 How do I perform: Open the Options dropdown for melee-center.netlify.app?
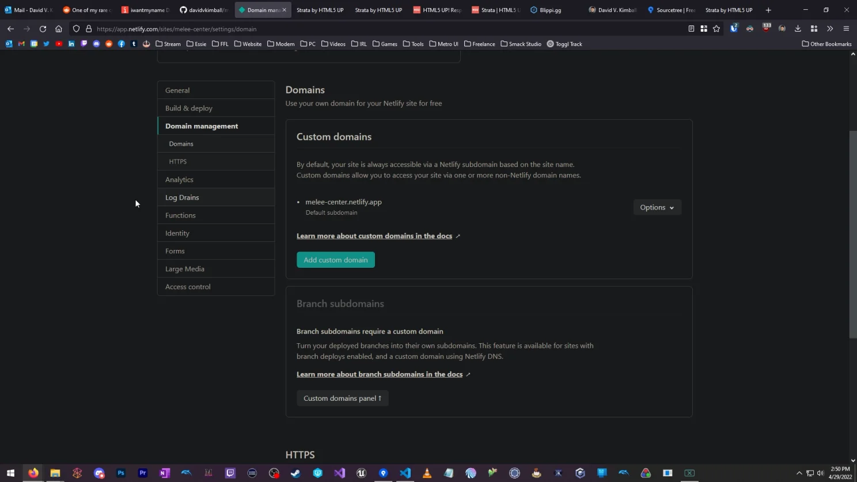click(656, 207)
